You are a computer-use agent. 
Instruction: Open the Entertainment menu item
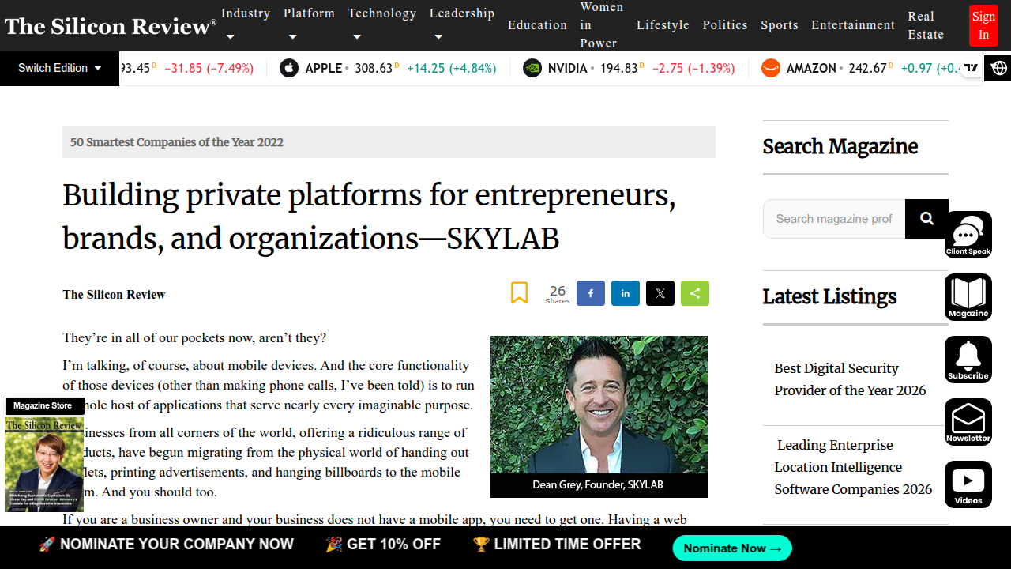tap(853, 25)
